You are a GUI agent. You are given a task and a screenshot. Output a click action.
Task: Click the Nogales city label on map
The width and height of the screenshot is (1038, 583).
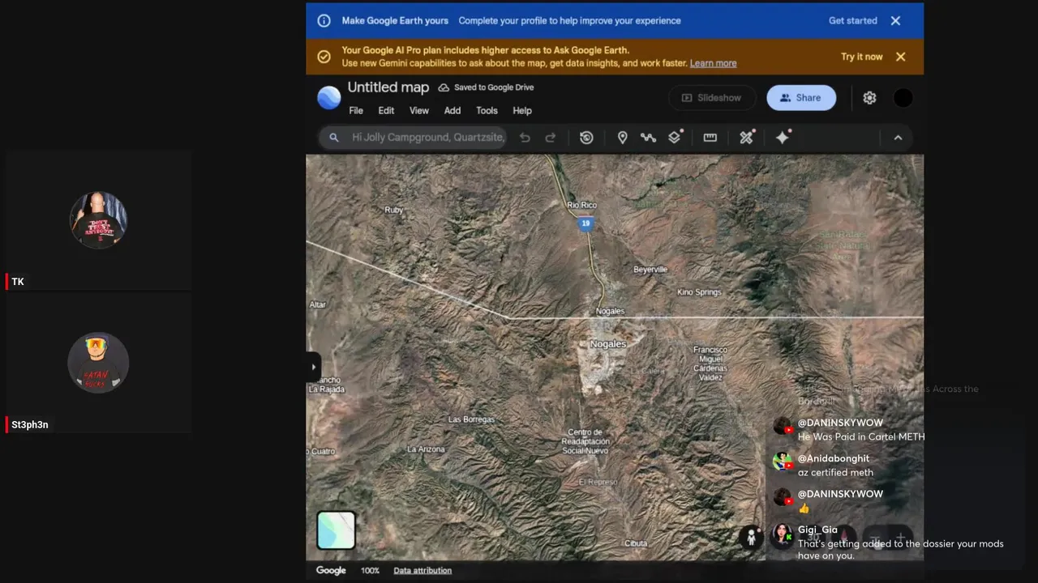[x=608, y=344]
